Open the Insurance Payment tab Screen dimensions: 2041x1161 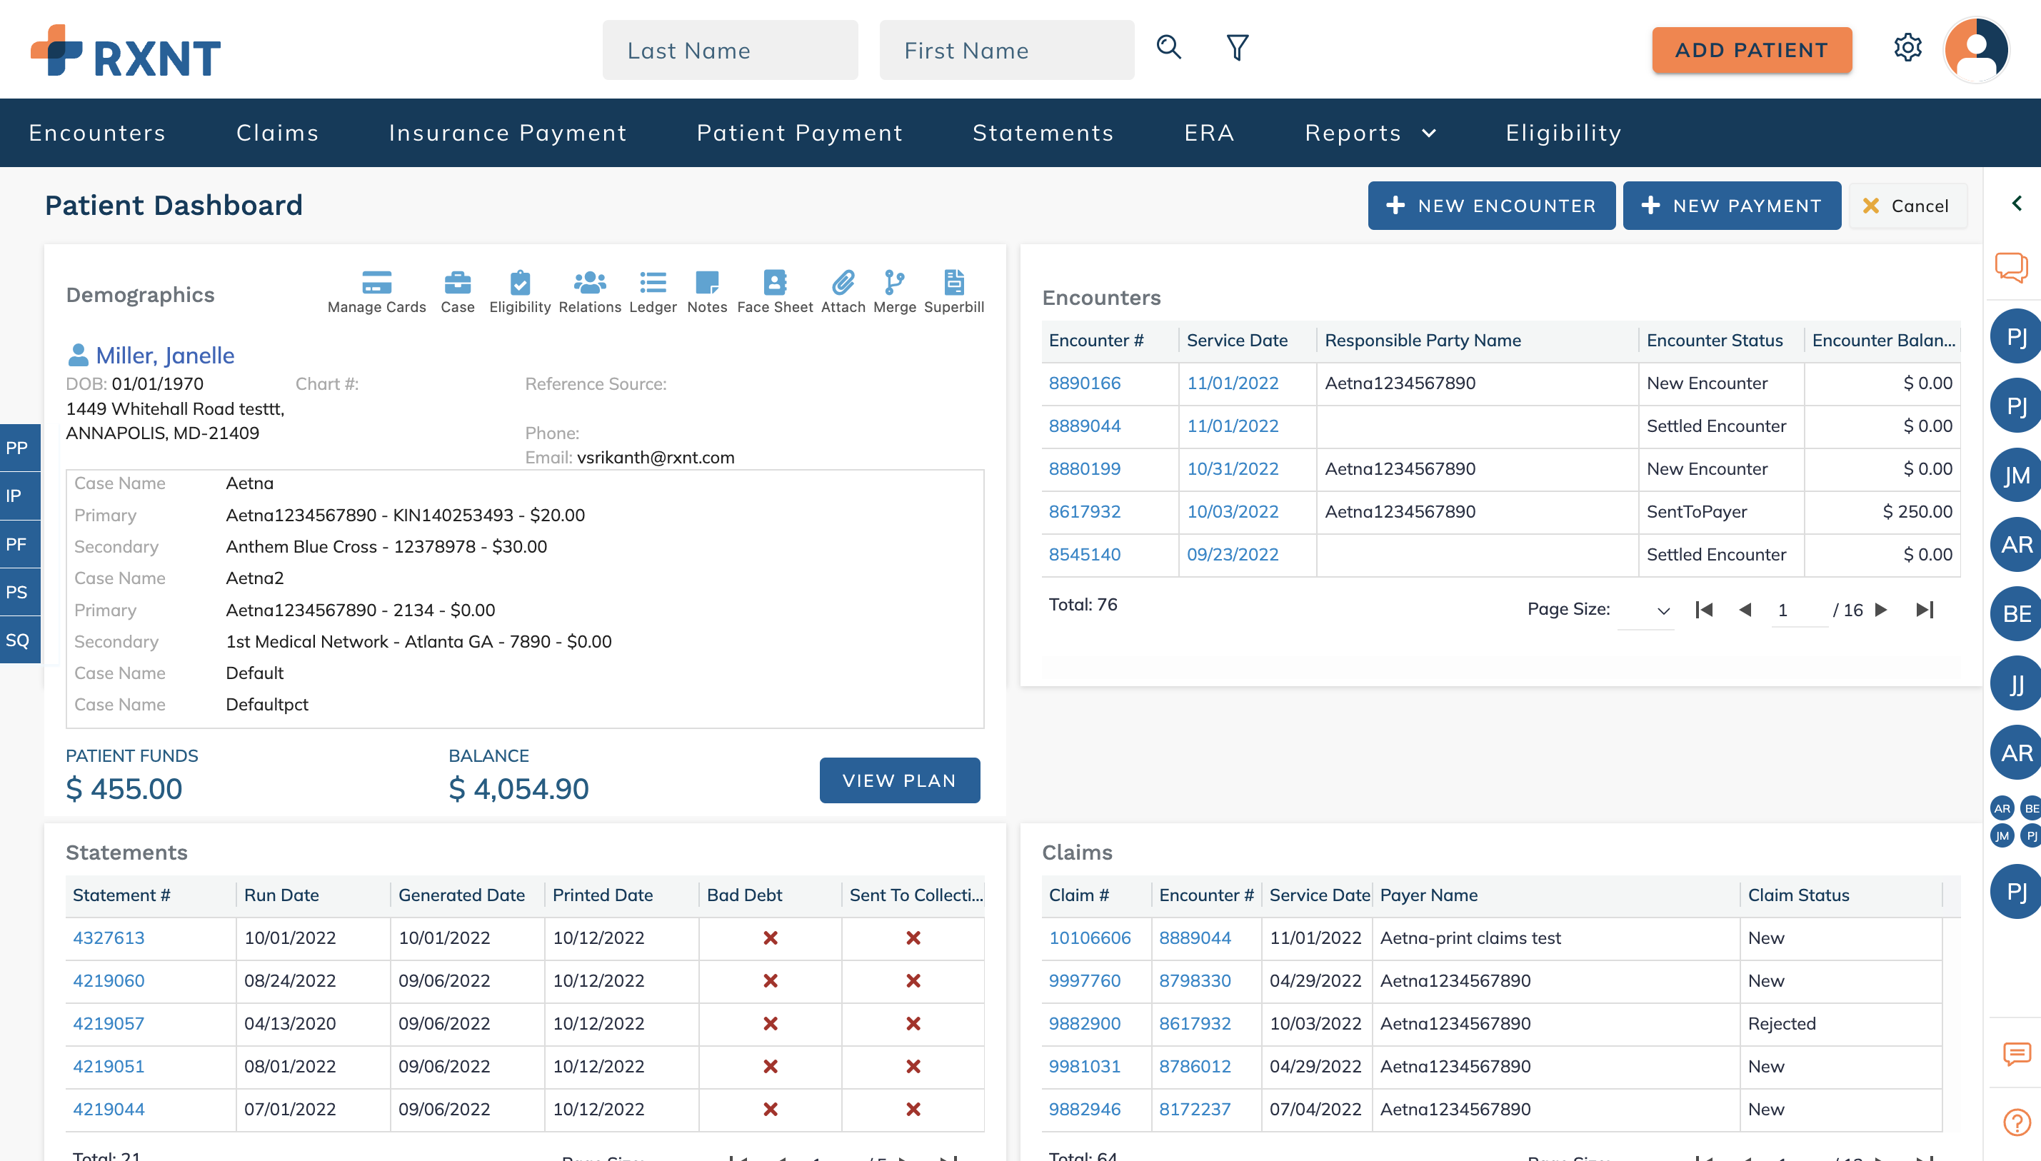(x=507, y=132)
